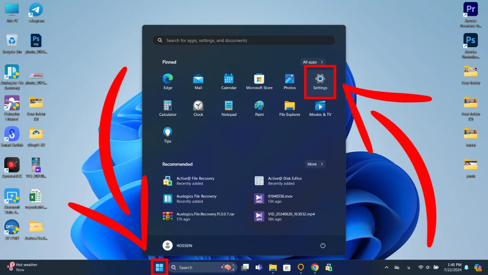Launch the Mail app
The height and width of the screenshot is (275, 488).
[x=198, y=81]
